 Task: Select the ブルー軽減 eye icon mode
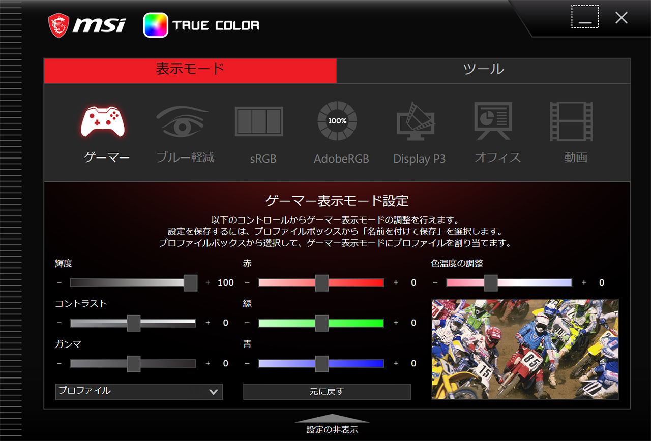click(182, 120)
